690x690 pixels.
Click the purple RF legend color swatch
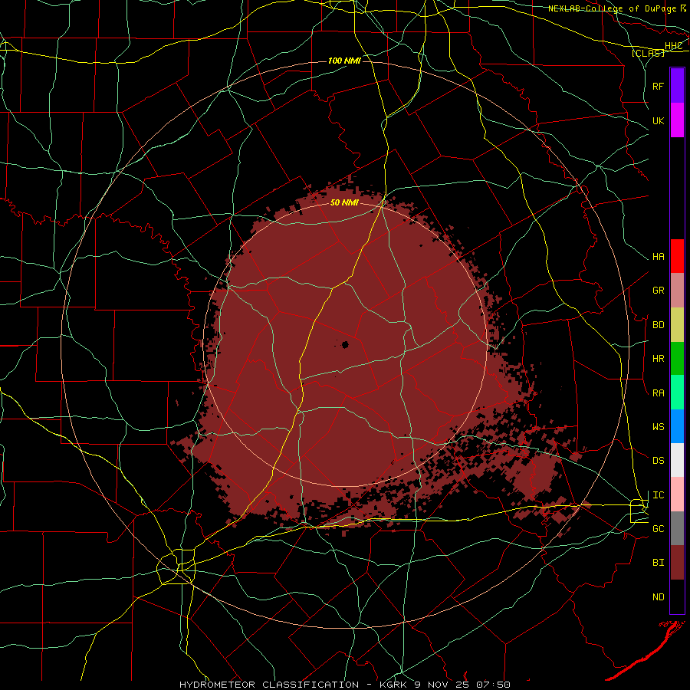(x=677, y=86)
